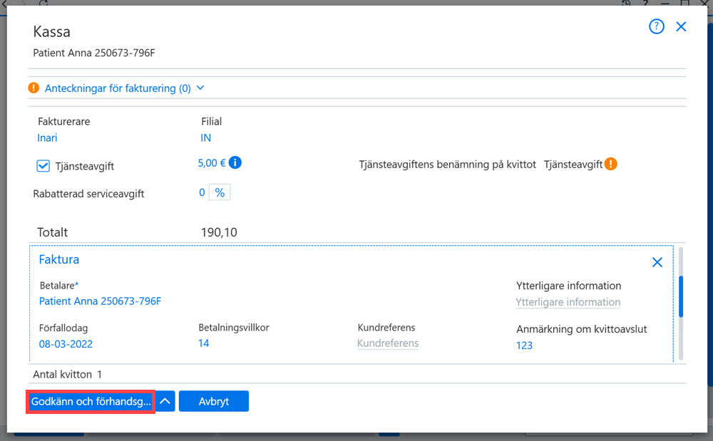This screenshot has height=441, width=713.
Task: Close the Kassa dialog with X
Action: [681, 26]
